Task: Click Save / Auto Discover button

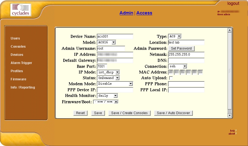Action: point(173,113)
